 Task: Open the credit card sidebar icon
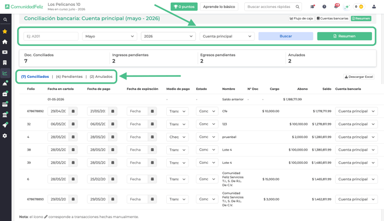[x=5, y=105]
